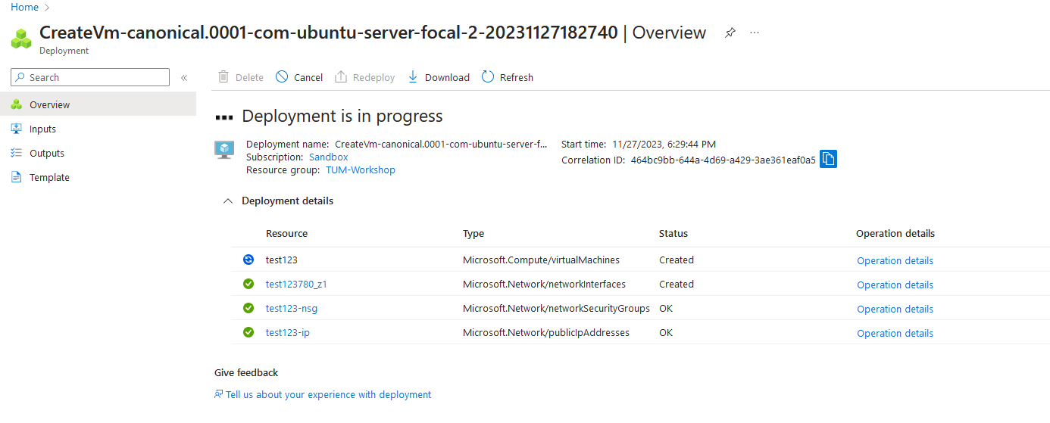Click the Redeploy toolbar button
1050x423 pixels.
pyautogui.click(x=365, y=77)
